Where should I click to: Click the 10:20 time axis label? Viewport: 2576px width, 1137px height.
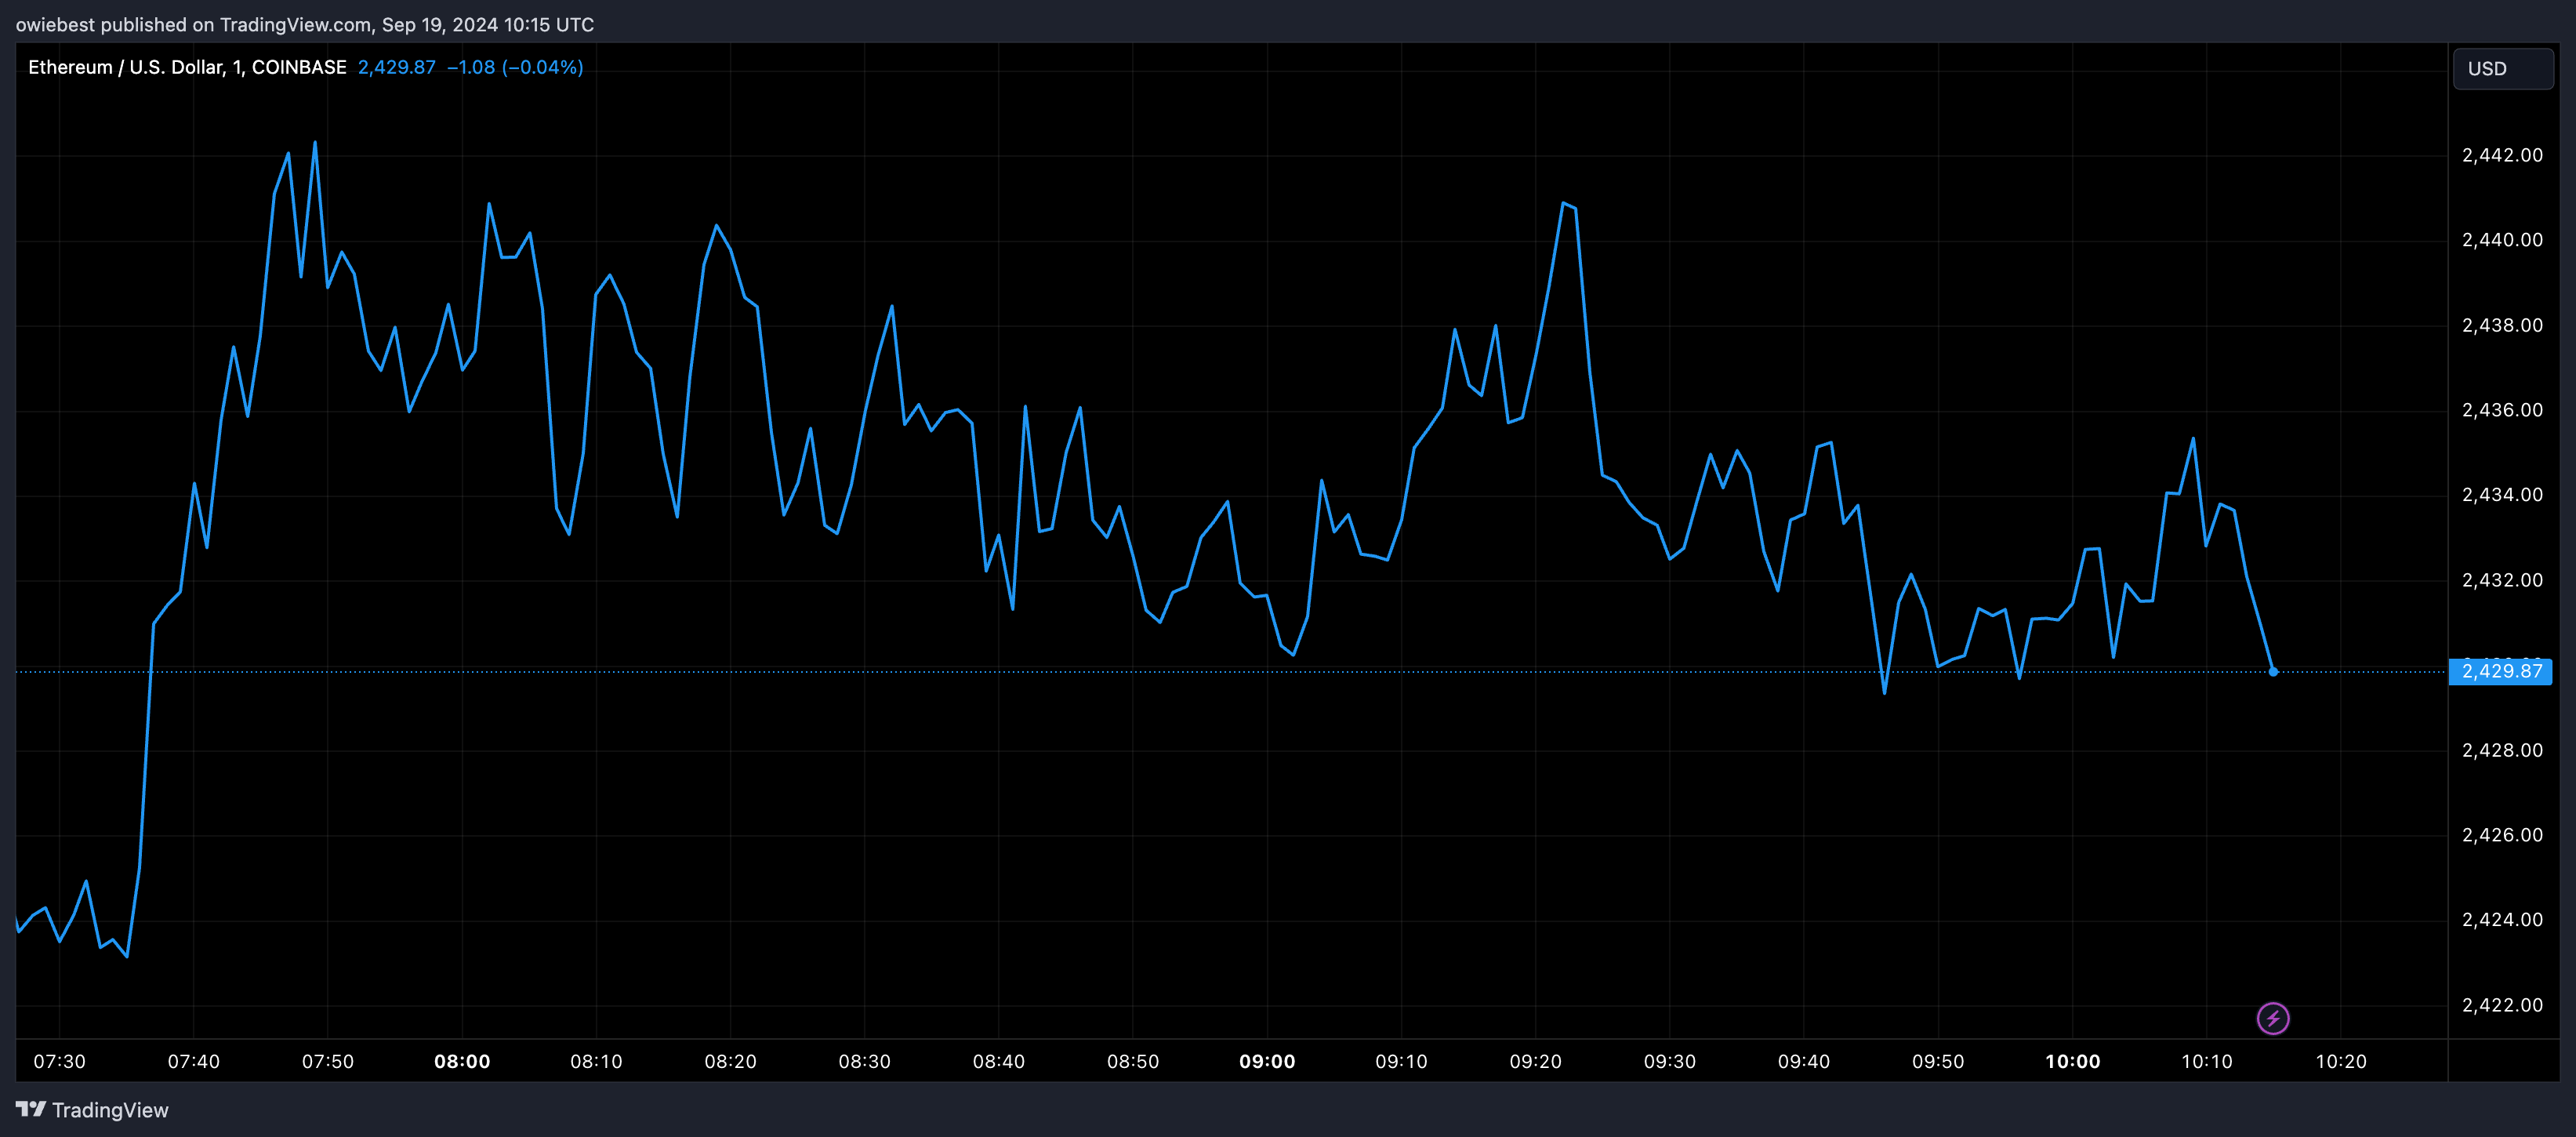pyautogui.click(x=2340, y=1061)
